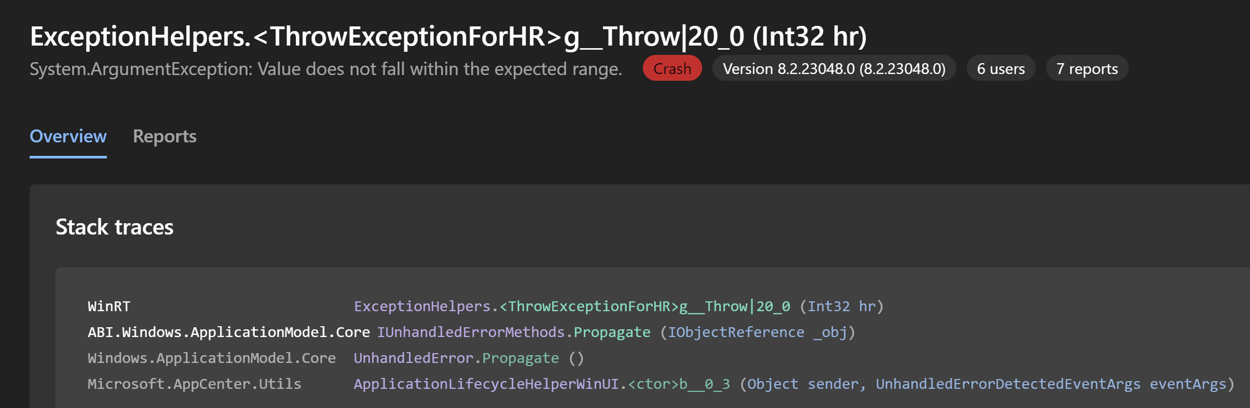Switch to the Reports tab
Screen dimensions: 1250x408
[164, 136]
